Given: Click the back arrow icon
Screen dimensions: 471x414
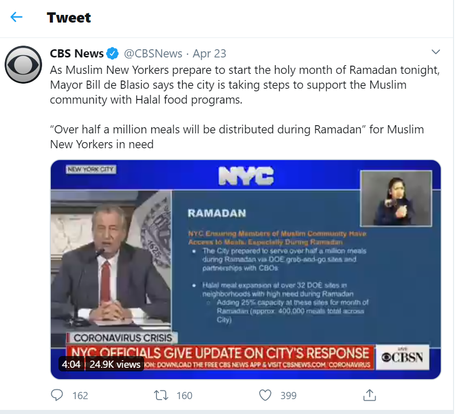Looking at the screenshot, I should 16,17.
